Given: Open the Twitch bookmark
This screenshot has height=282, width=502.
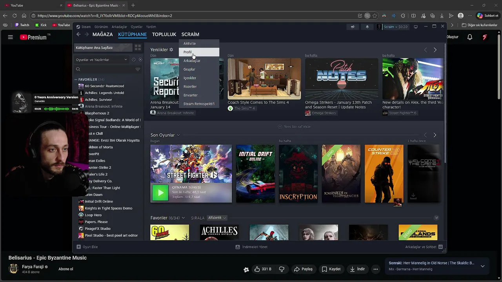Looking at the screenshot, I should [22, 25].
